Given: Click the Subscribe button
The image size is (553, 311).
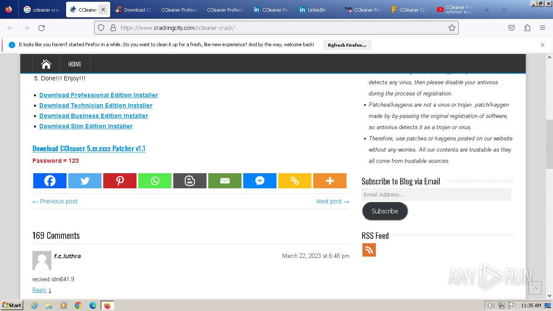Looking at the screenshot, I should 385,211.
